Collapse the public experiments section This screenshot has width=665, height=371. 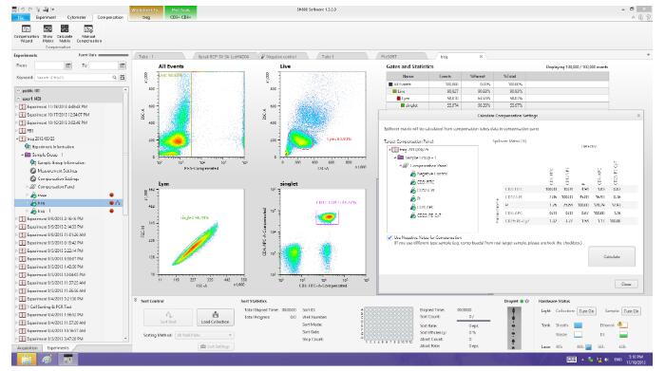tap(18, 91)
